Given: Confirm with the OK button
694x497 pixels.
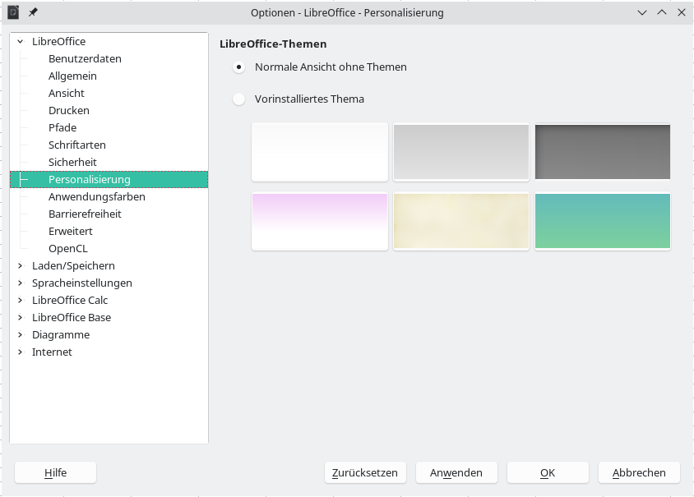Looking at the screenshot, I should pos(548,472).
